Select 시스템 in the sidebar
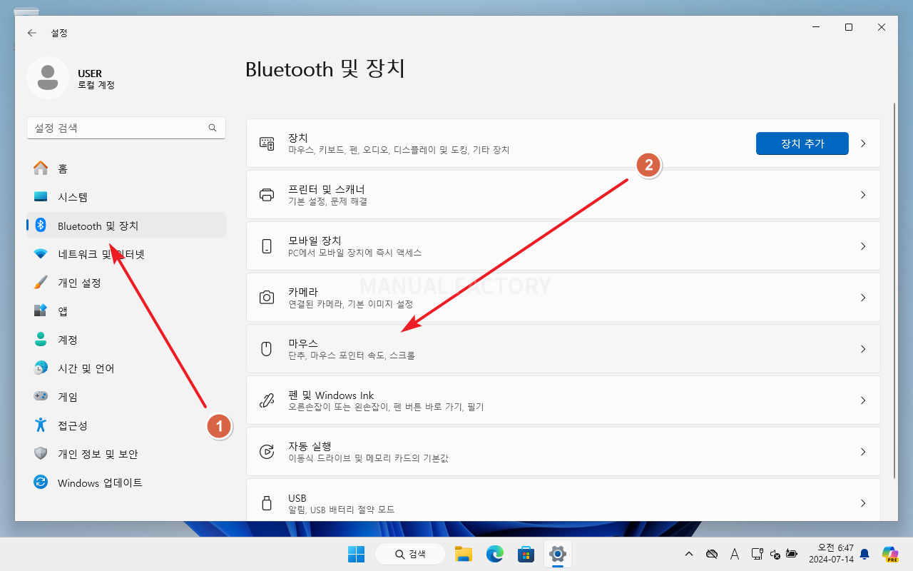 [x=126, y=197]
